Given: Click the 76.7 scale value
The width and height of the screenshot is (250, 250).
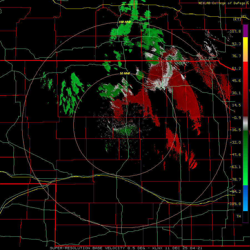Looking at the screenshot, I should coord(236,56).
